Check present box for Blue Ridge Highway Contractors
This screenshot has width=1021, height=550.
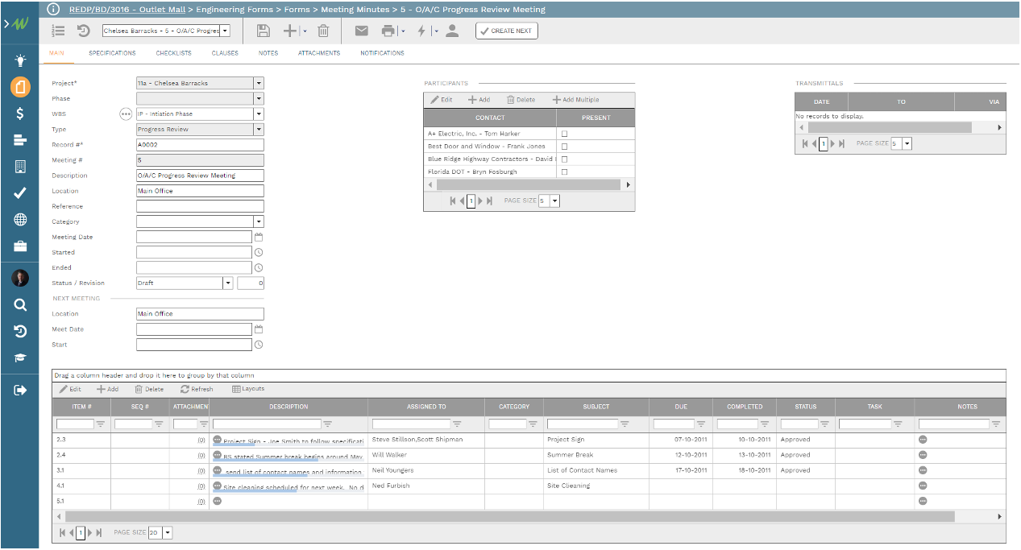click(x=564, y=159)
